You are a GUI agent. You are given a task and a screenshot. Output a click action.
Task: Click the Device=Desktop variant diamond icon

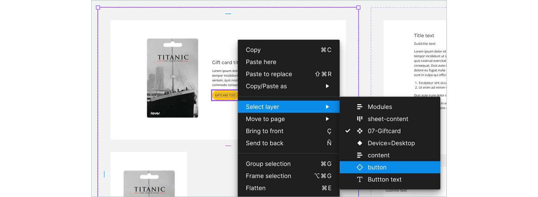[359, 143]
